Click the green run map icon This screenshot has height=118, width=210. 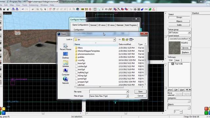[x=150, y=9]
